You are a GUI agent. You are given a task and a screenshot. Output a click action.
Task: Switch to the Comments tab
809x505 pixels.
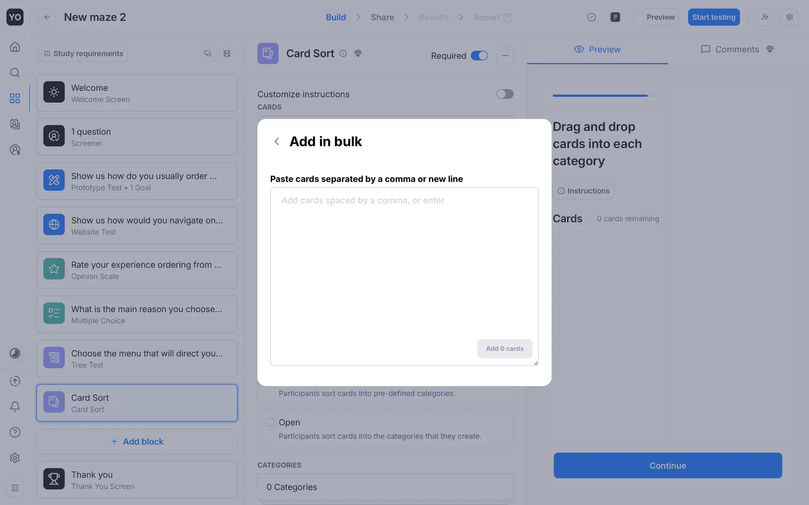(737, 49)
